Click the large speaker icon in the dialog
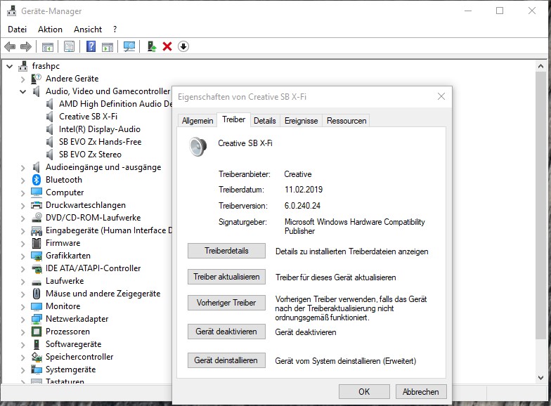Viewport: 551px width, 406px height. [198, 146]
